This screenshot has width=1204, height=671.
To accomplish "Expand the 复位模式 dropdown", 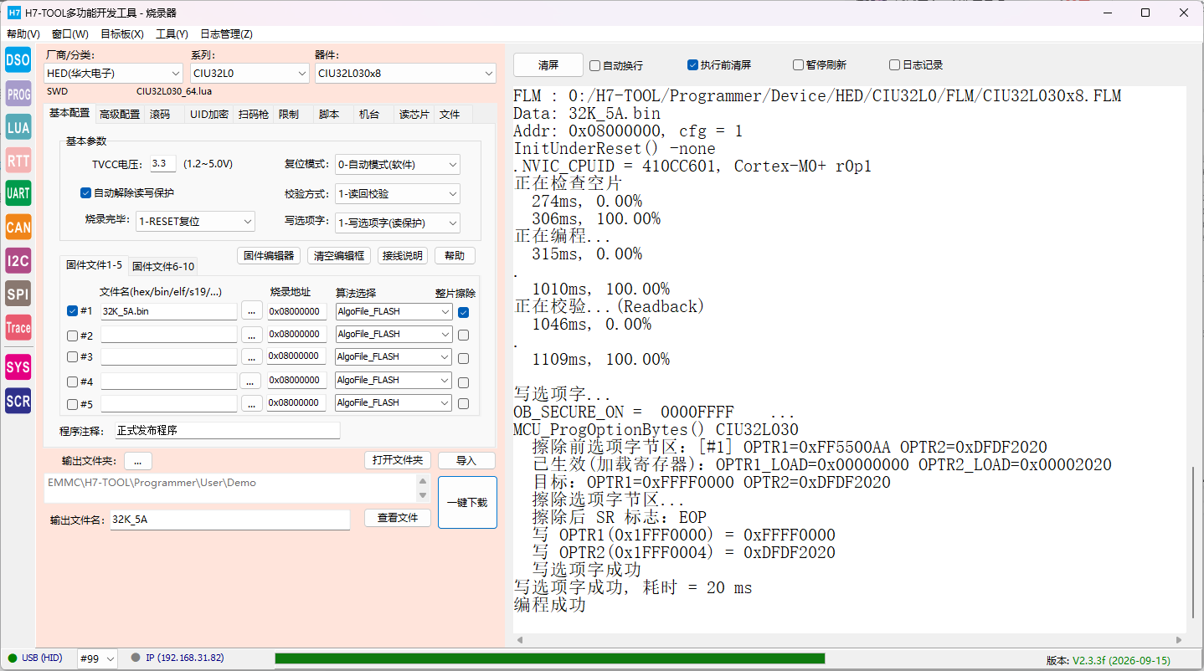I will click(397, 165).
